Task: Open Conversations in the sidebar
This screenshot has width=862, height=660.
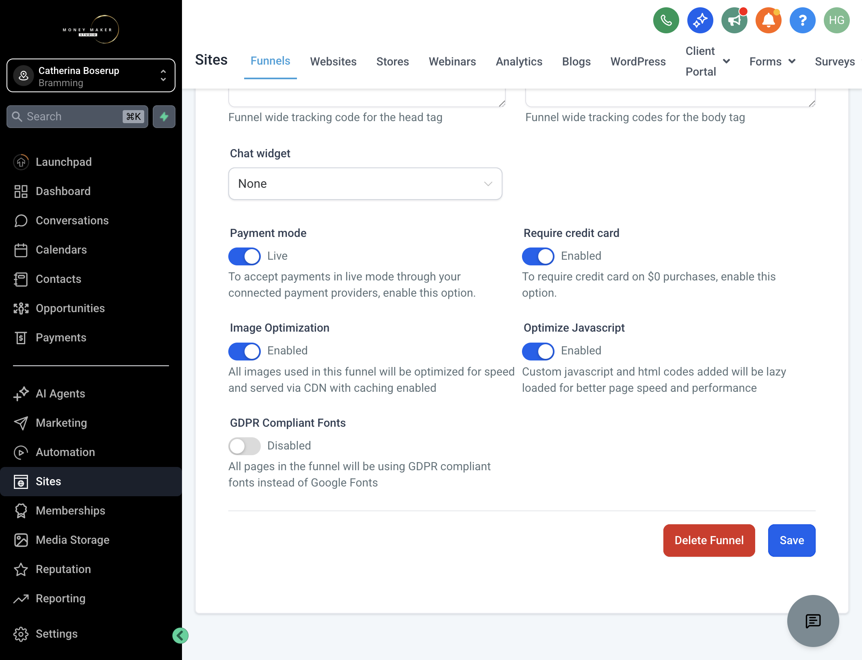Action: (91, 220)
